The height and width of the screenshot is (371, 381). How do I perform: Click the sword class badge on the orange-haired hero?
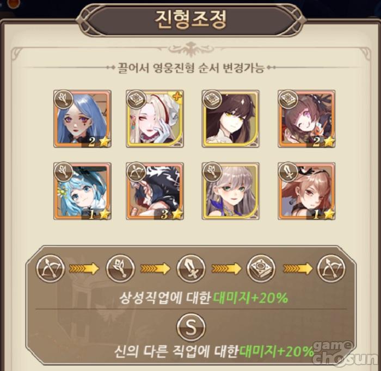[x=288, y=172]
